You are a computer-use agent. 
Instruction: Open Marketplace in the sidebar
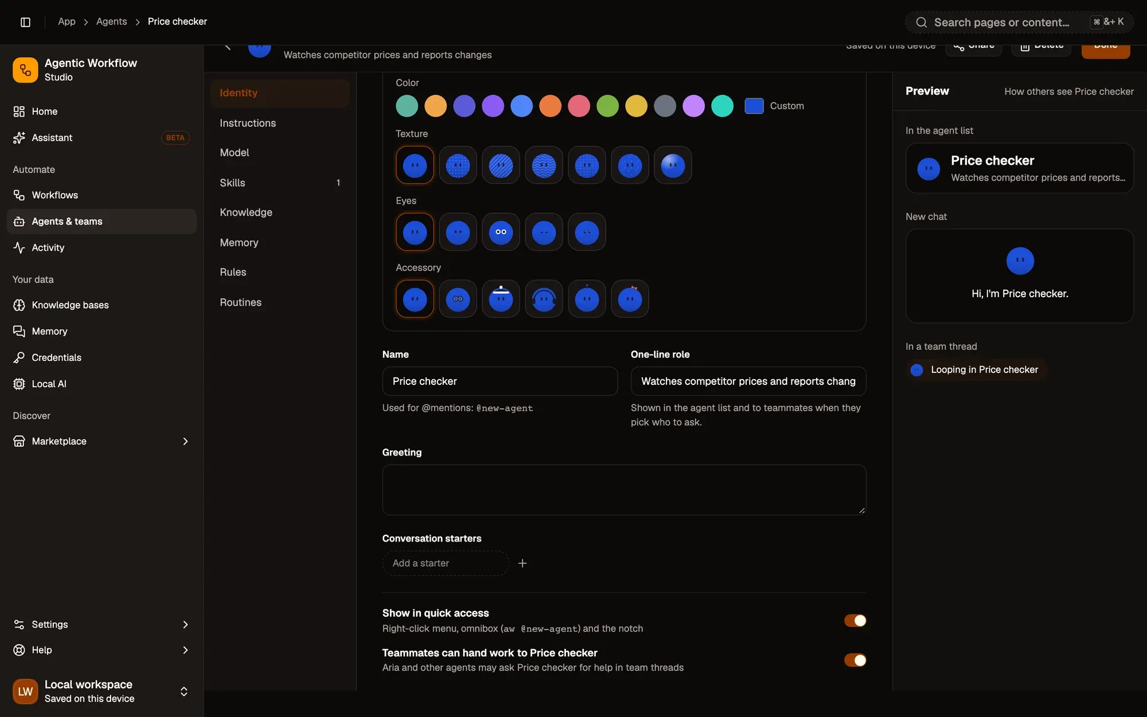pos(102,441)
